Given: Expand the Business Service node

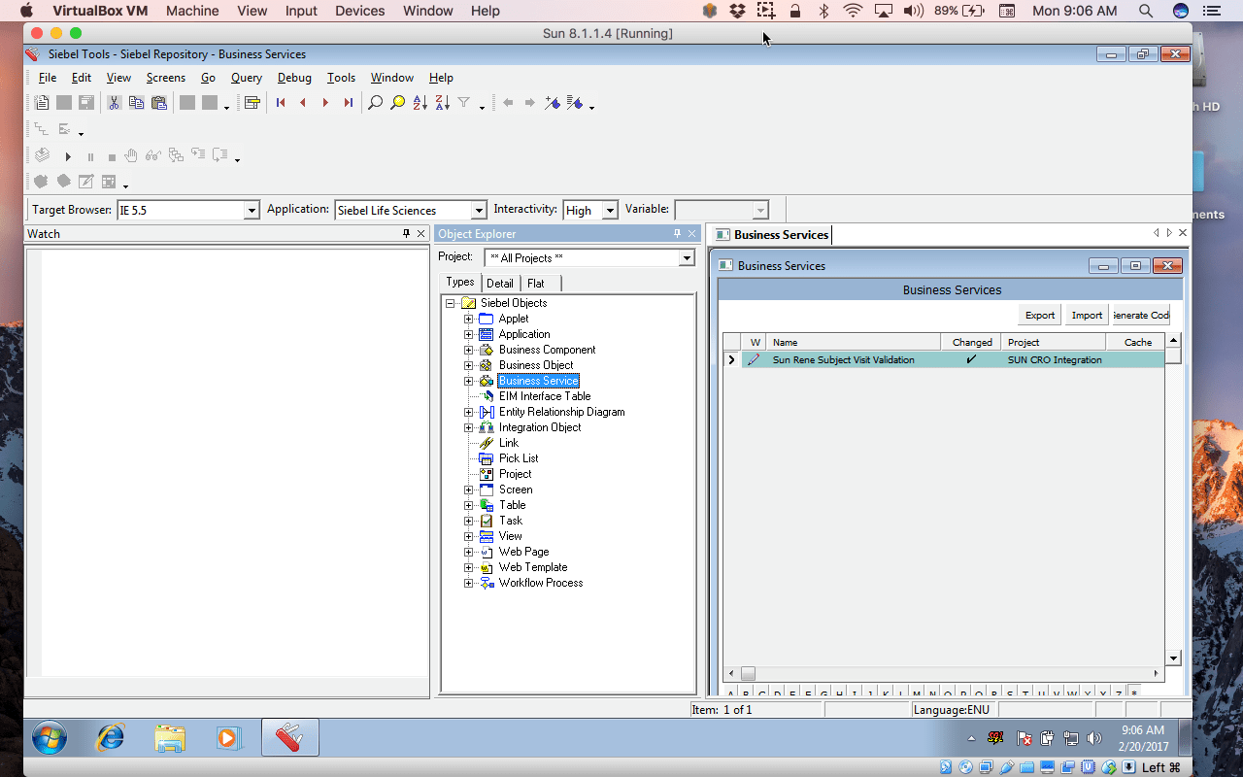Looking at the screenshot, I should (468, 381).
